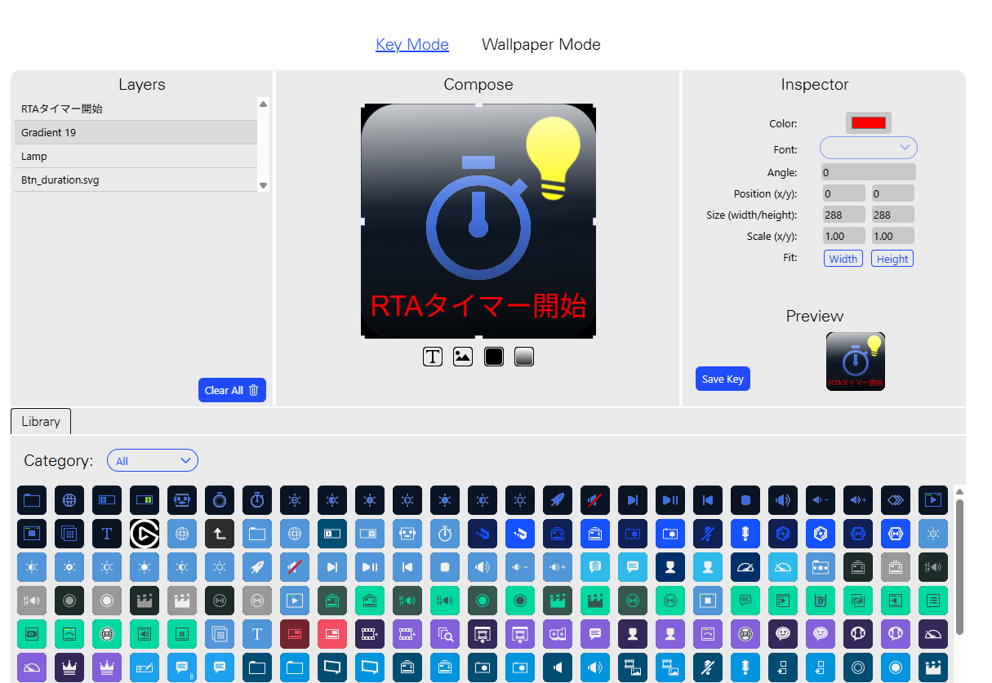Pick the purple 'ad' library icon

tap(558, 634)
